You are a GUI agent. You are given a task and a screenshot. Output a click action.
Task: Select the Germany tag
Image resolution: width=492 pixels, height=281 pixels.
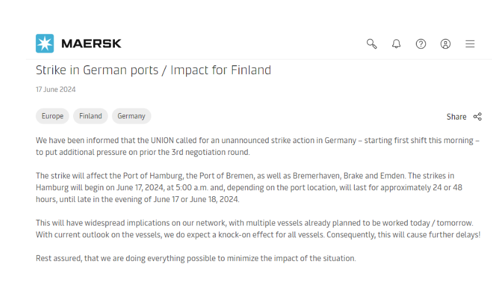pos(131,116)
